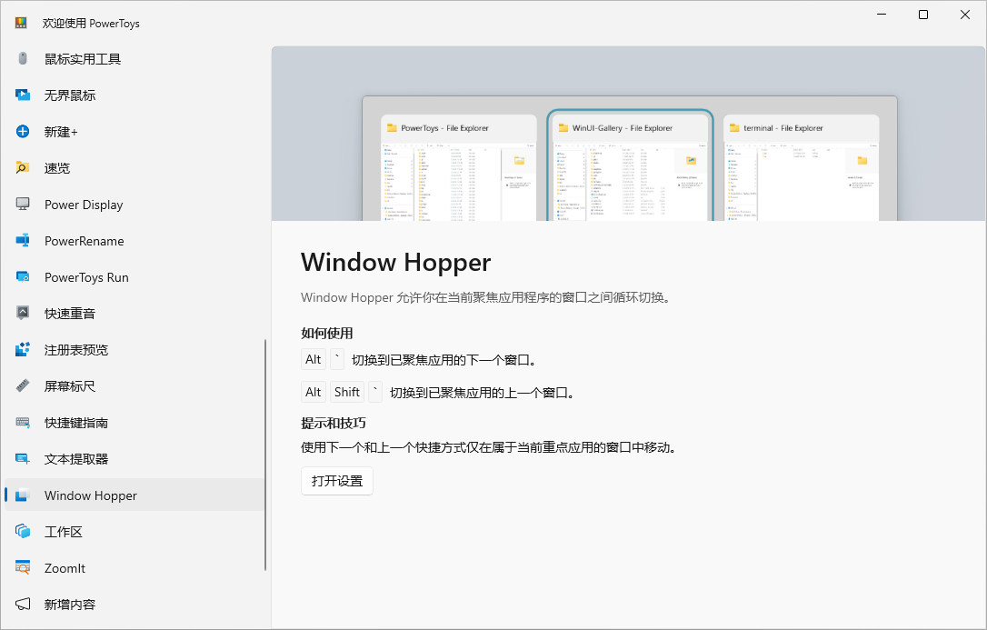The width and height of the screenshot is (987, 630).
Task: Click the 速览 magnifier folder icon
Action: 23,168
